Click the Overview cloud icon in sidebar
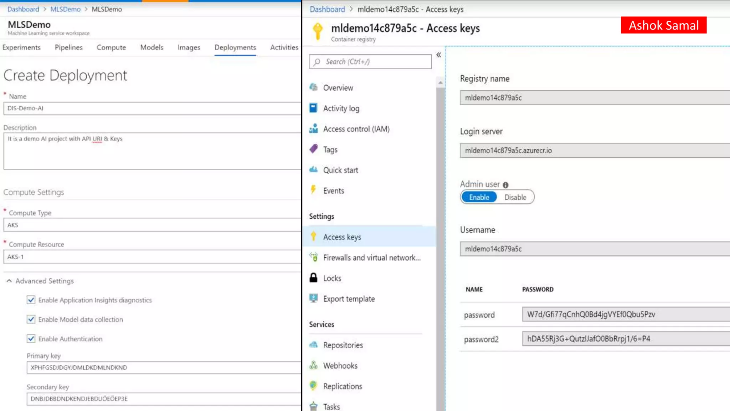The width and height of the screenshot is (730, 411). click(313, 87)
